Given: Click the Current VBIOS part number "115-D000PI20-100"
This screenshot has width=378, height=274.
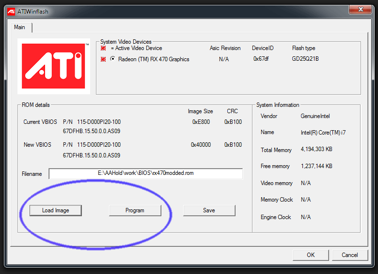Looking at the screenshot, I should 99,122.
